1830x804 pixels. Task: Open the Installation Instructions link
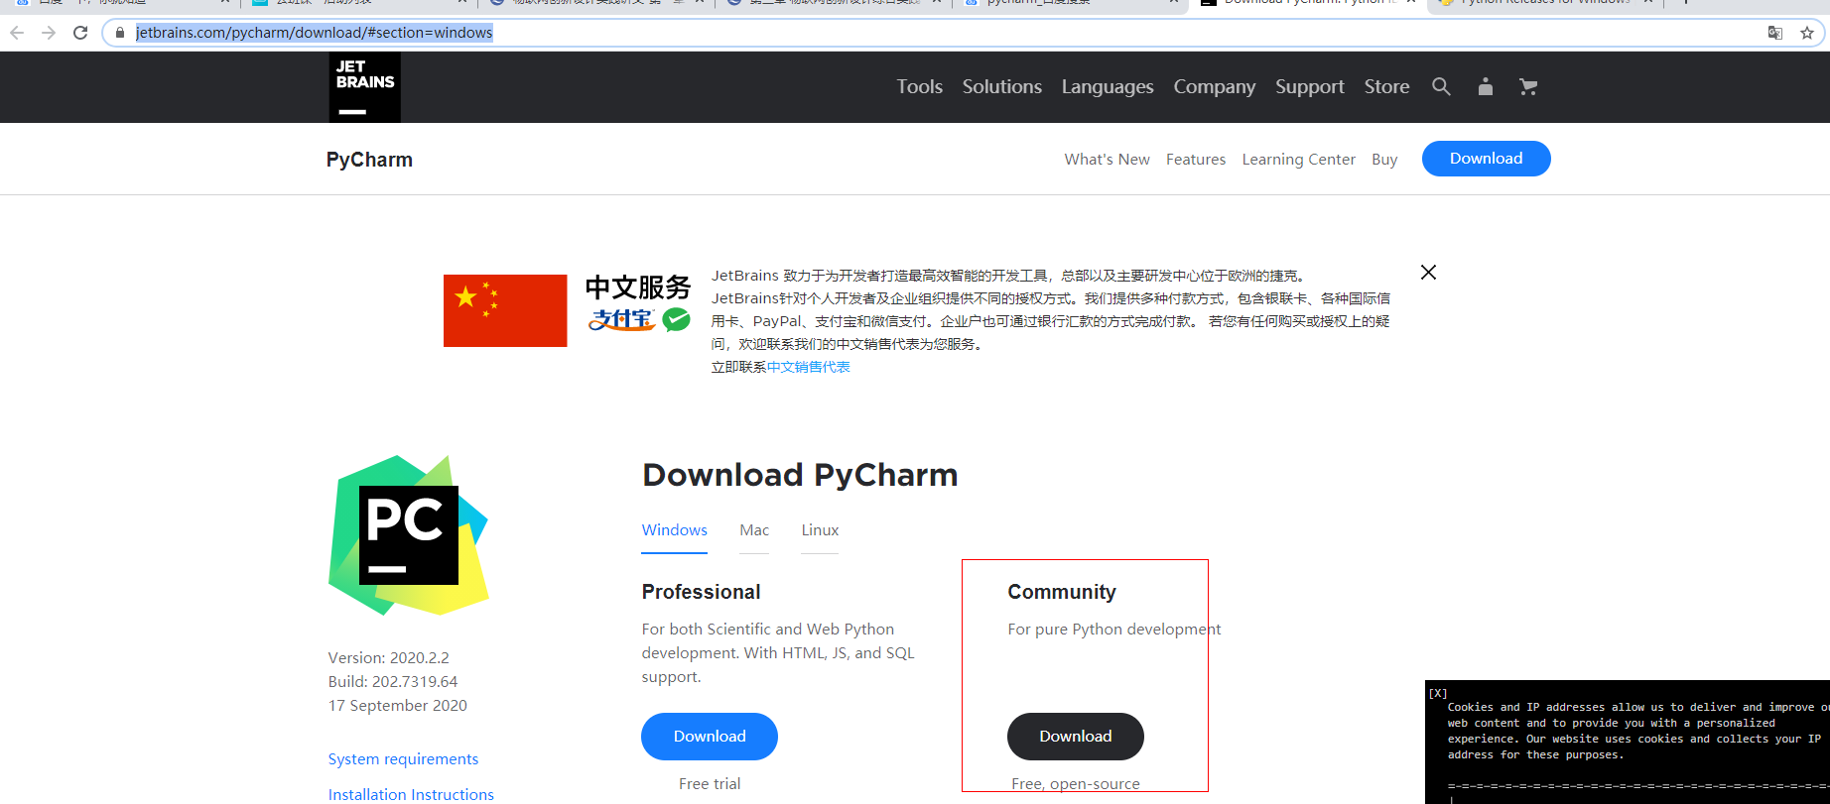coord(411,794)
